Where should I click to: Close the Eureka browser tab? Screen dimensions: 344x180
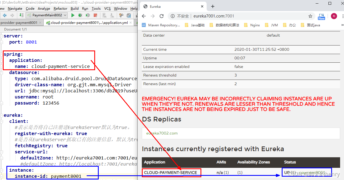click(203, 6)
